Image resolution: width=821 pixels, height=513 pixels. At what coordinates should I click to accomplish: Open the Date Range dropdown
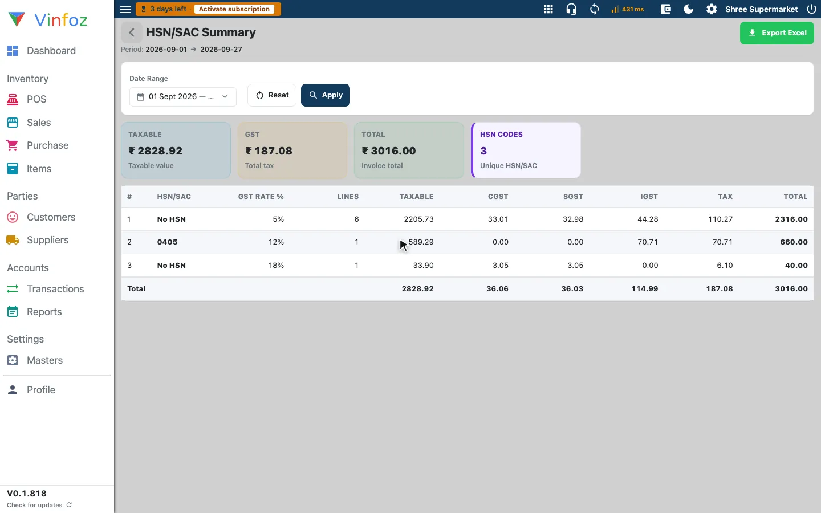pyautogui.click(x=183, y=96)
